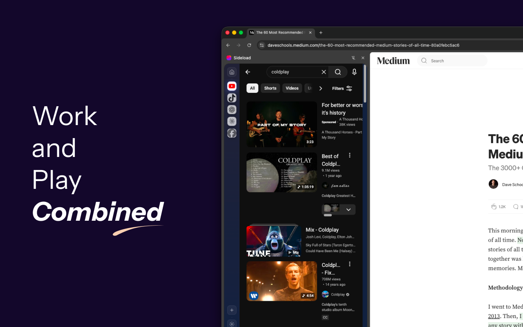The width and height of the screenshot is (523, 327).
Task: Reveal more filter chips with the right chevron
Action: [321, 88]
